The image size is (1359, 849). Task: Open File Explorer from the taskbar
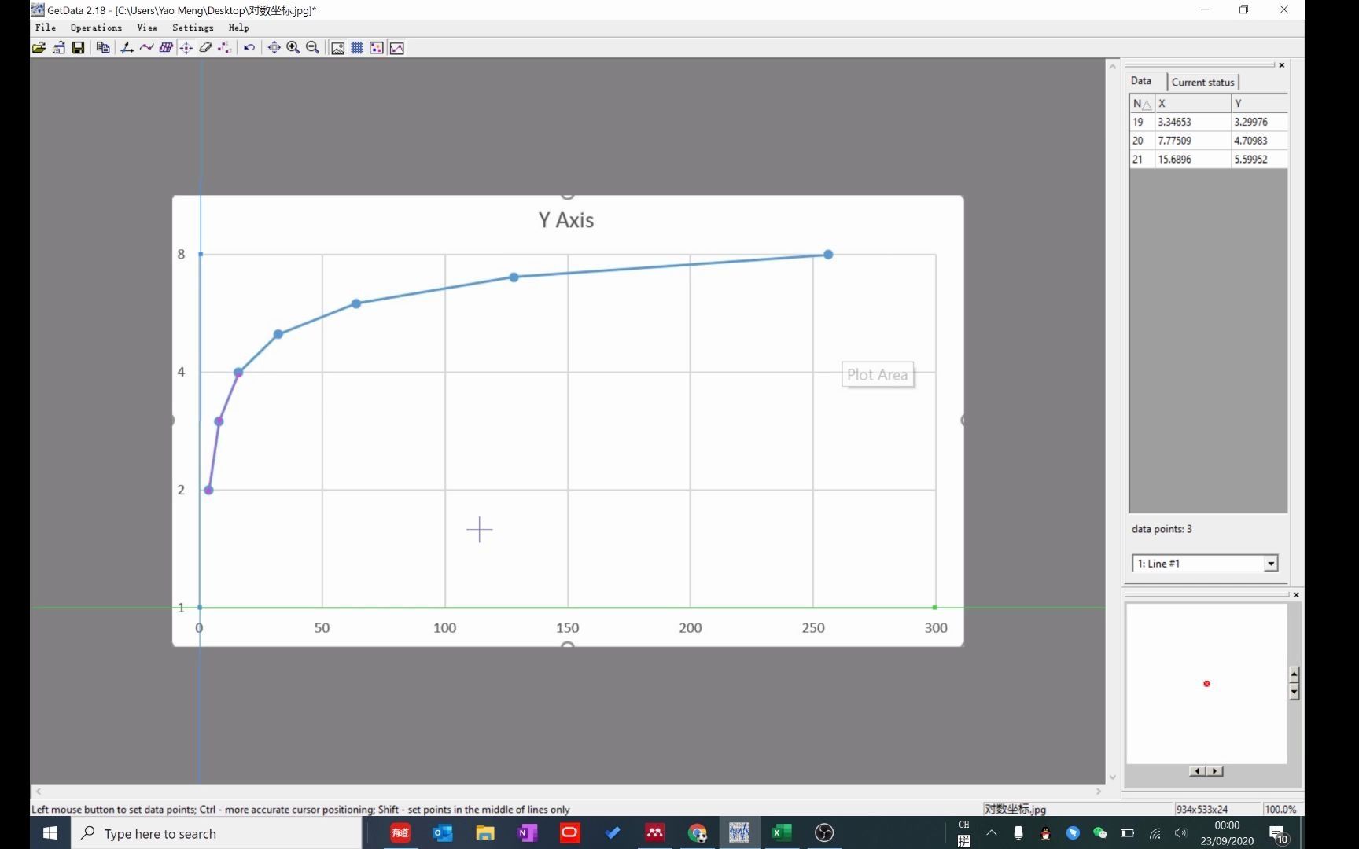pyautogui.click(x=485, y=832)
